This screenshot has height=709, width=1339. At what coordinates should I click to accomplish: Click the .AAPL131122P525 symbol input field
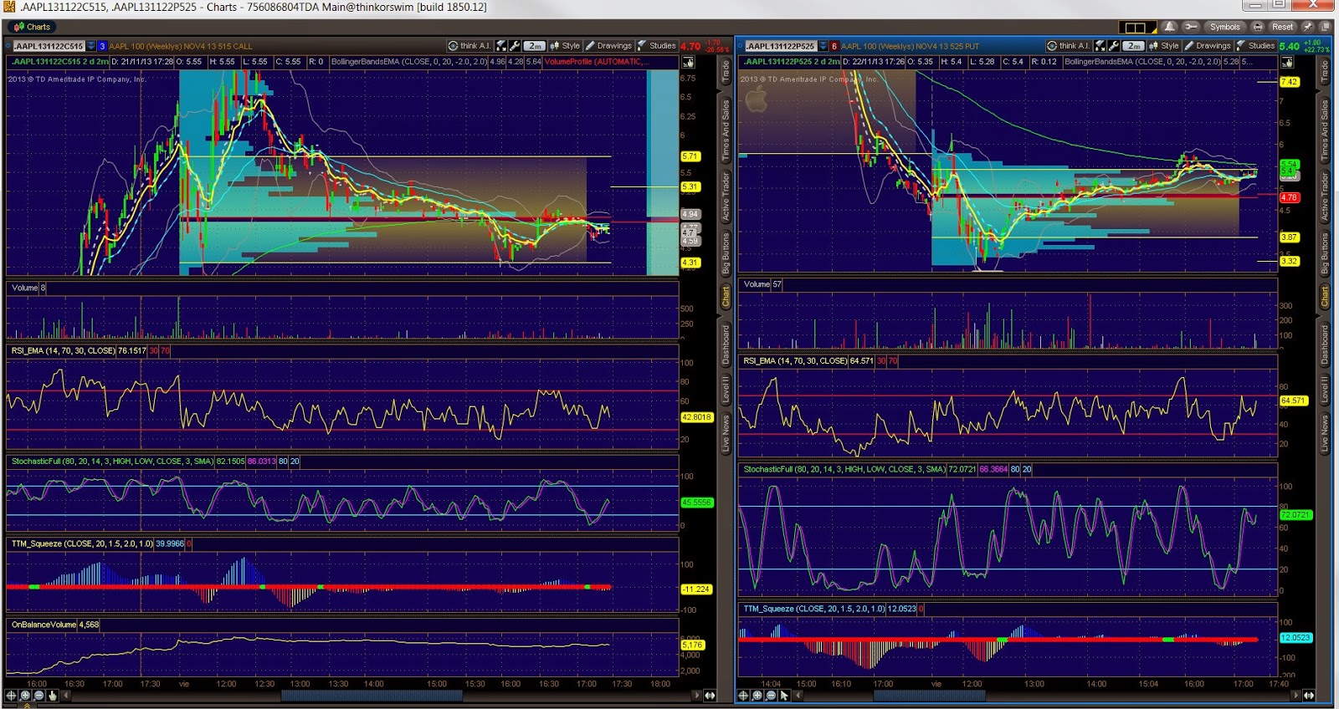780,46
